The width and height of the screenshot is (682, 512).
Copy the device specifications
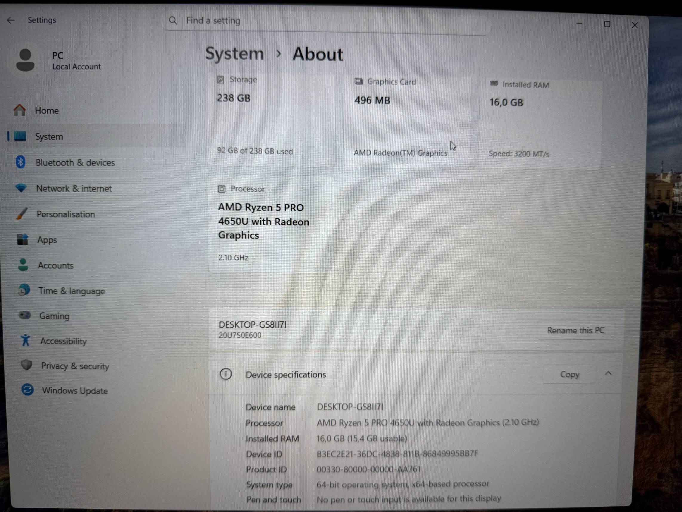click(x=569, y=374)
